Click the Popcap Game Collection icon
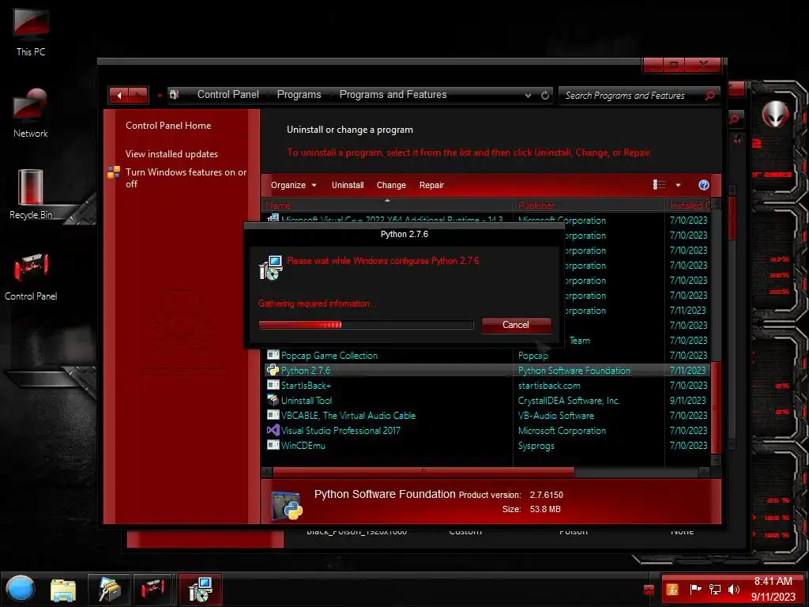The image size is (809, 607). pos(273,355)
